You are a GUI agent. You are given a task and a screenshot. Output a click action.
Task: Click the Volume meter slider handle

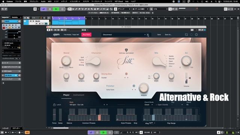189,78
